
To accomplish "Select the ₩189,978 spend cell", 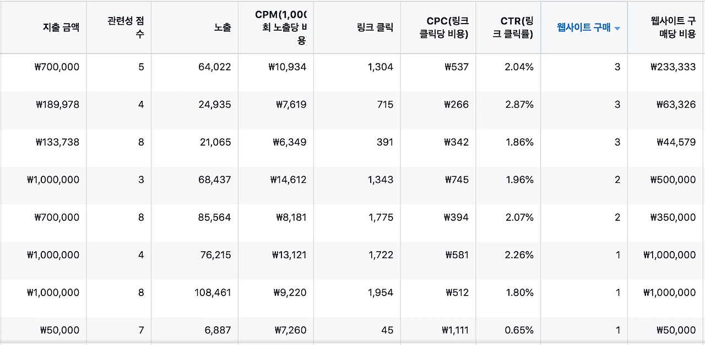I will point(57,104).
